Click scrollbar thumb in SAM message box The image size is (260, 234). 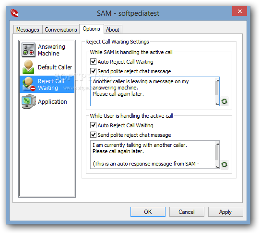(217, 88)
